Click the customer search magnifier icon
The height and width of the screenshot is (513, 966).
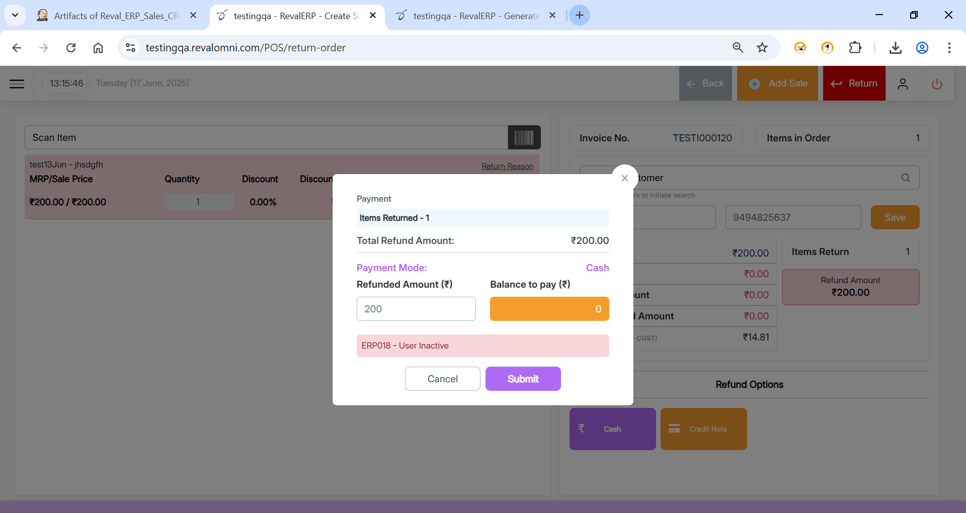click(x=906, y=178)
